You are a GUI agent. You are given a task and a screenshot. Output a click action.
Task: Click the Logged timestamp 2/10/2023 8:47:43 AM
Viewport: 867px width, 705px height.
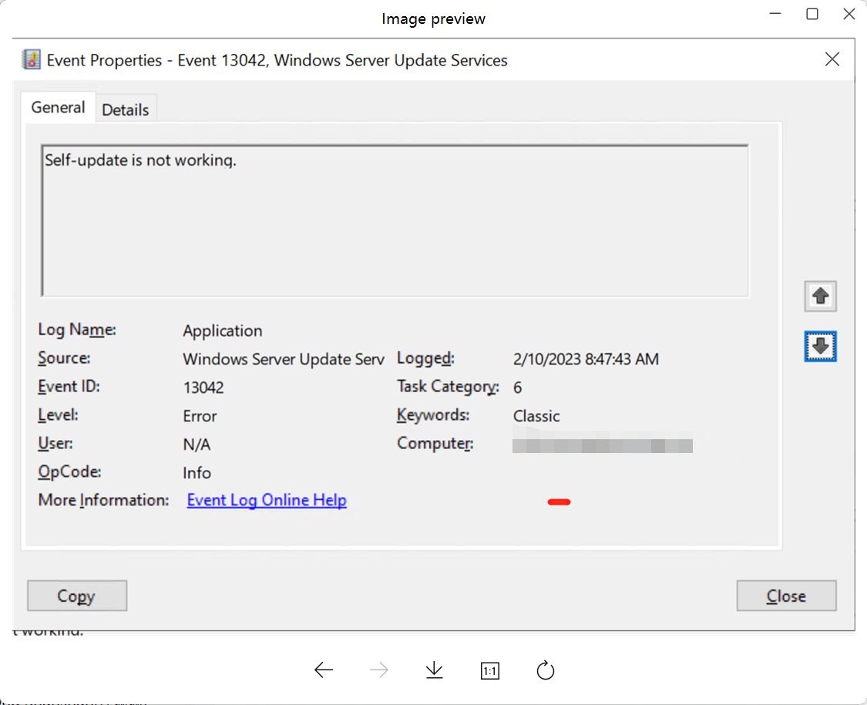coord(586,359)
